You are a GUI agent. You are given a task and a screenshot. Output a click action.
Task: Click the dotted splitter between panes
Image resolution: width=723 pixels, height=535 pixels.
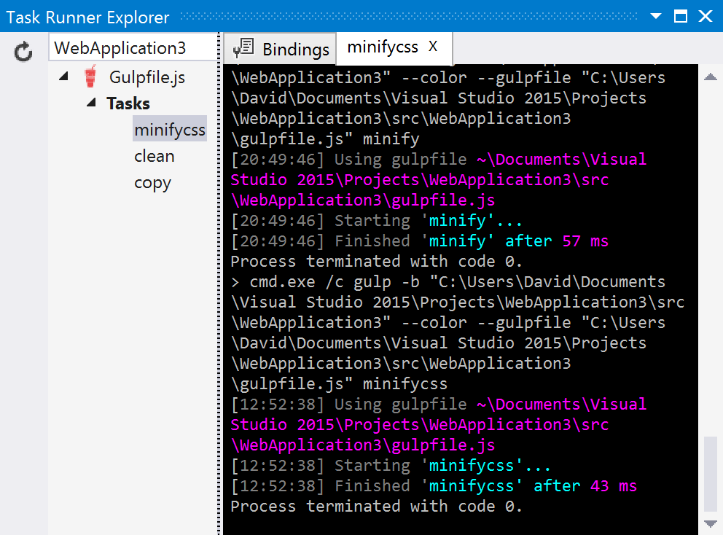[x=219, y=284]
